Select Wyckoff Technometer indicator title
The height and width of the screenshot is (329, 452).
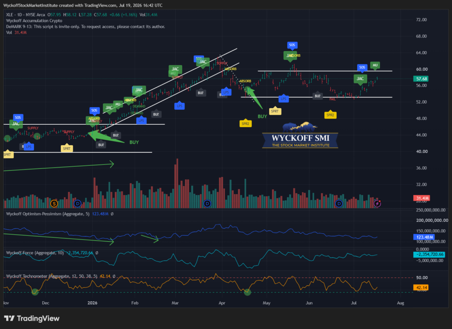(52, 276)
